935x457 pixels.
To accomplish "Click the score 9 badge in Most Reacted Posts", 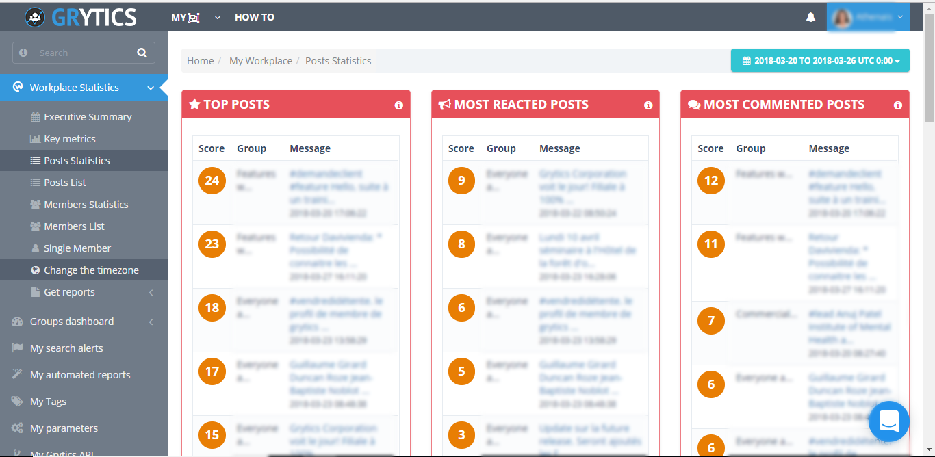I will [462, 181].
